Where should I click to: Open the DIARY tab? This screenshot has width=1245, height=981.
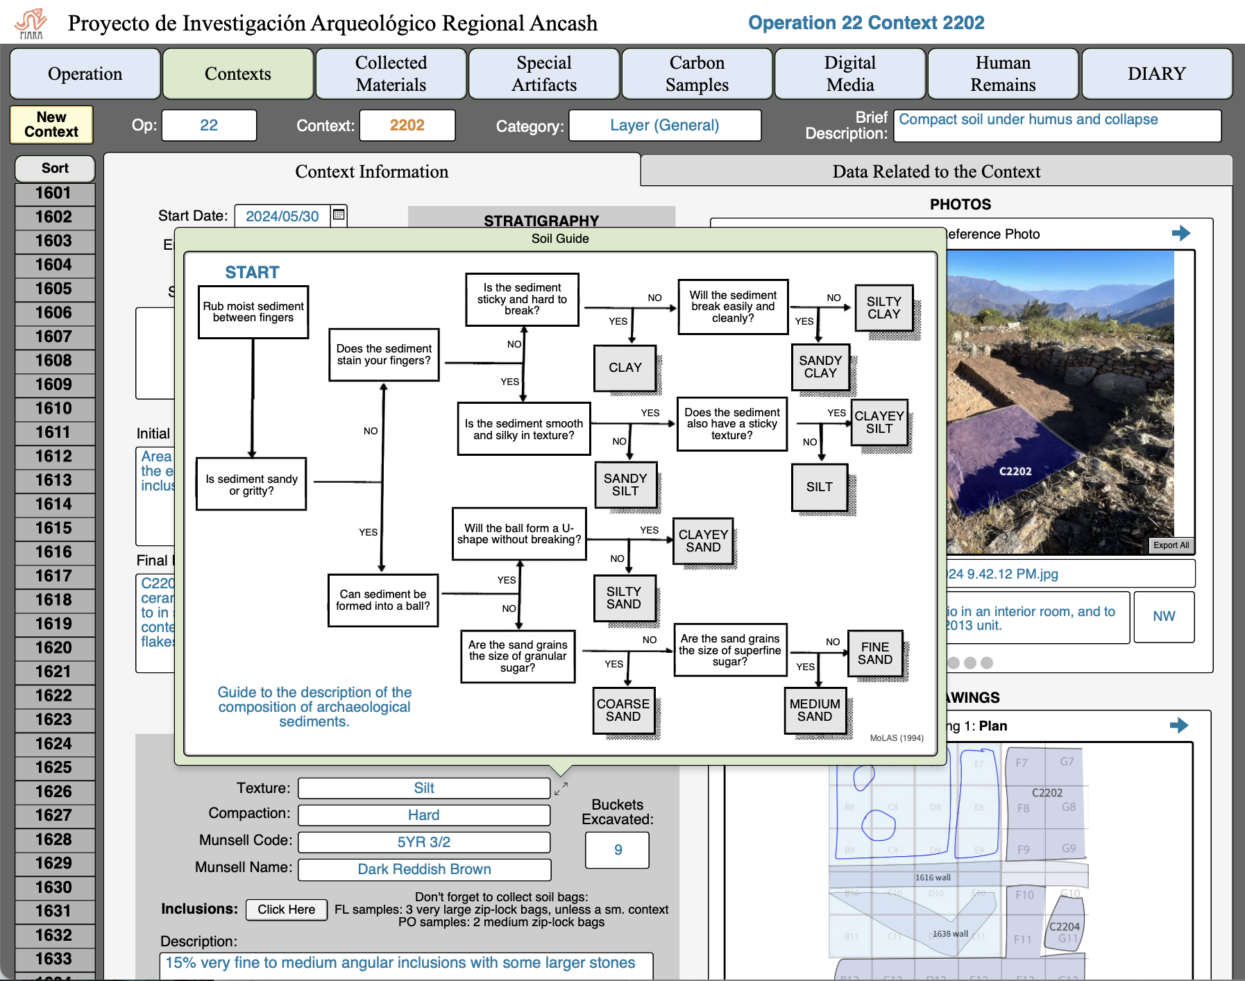(1156, 74)
